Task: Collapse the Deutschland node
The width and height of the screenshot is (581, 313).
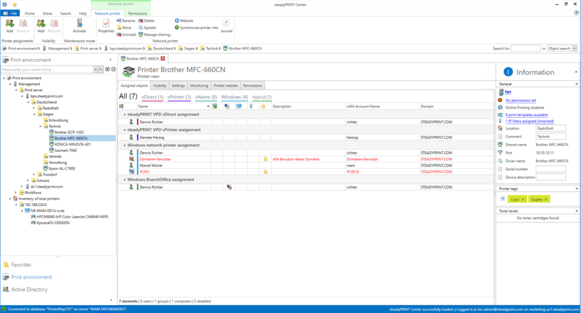Action: pos(28,102)
